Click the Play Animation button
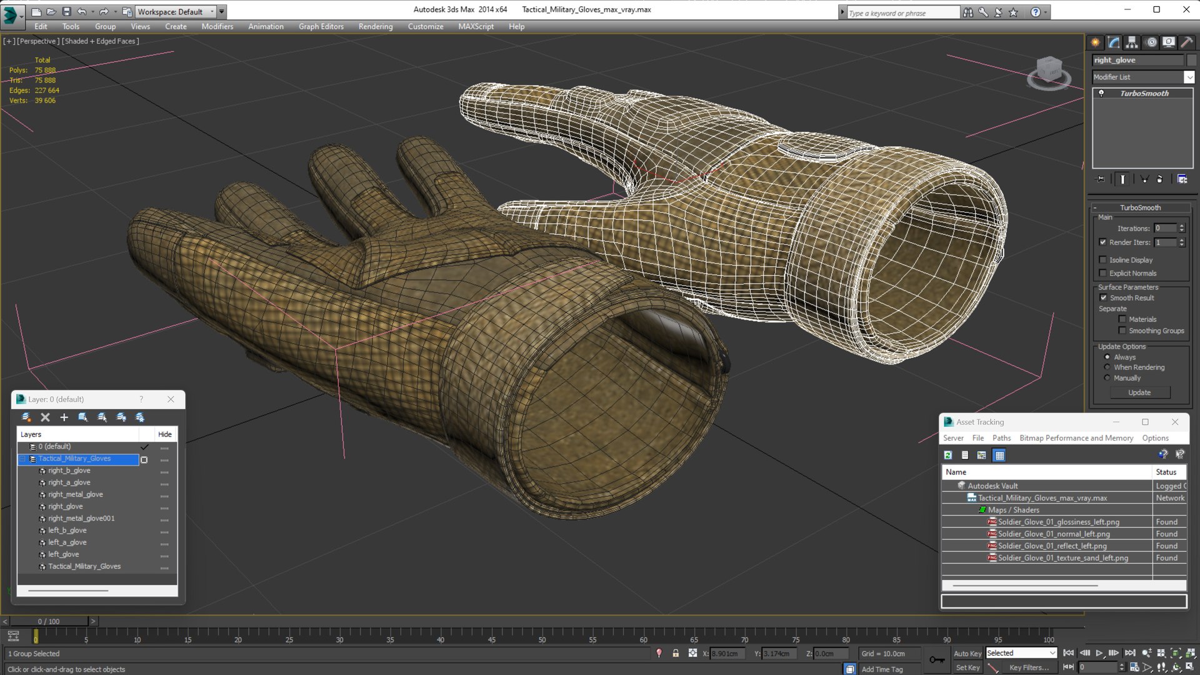The height and width of the screenshot is (675, 1200). click(x=1099, y=653)
